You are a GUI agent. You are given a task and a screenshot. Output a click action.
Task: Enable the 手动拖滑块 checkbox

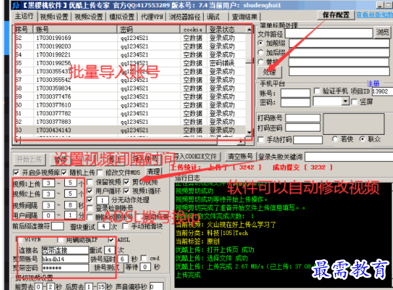(125, 227)
